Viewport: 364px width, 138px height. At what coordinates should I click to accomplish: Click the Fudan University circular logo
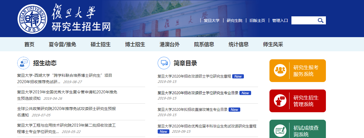[x=33, y=19]
